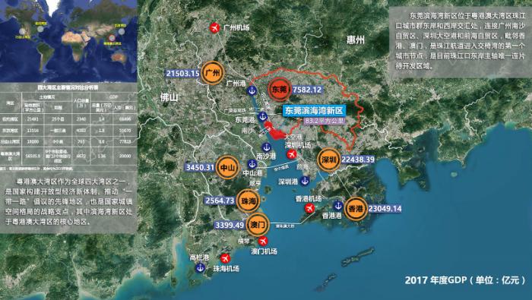Screen dimensions: 532x300
Task: Click the top-right Binhaiwan description paragraph
Action: tap(460, 41)
